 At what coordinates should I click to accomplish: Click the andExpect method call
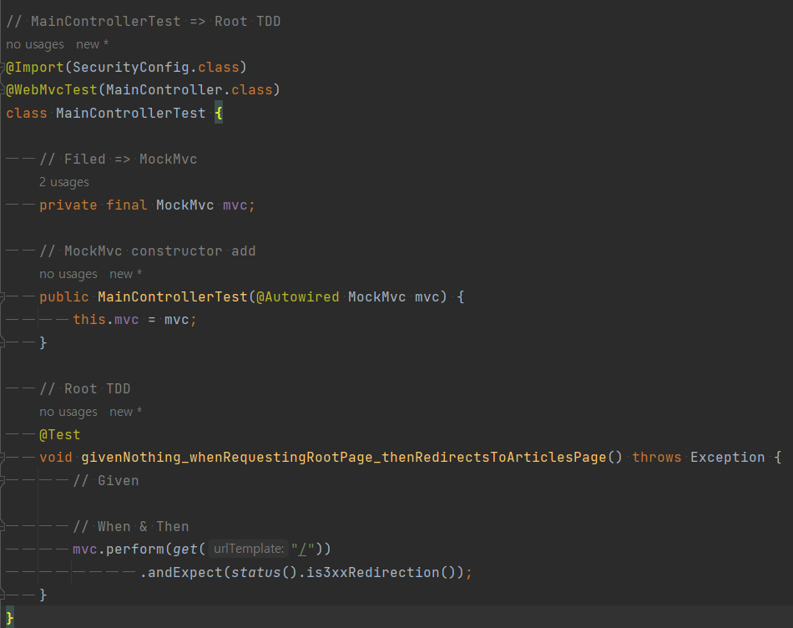tap(184, 573)
